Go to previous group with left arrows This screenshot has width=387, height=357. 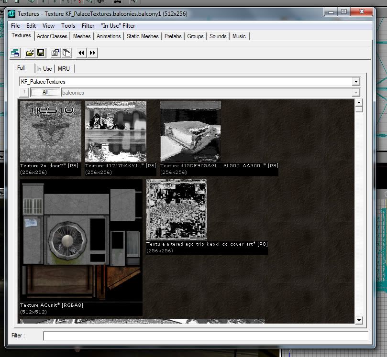click(81, 53)
